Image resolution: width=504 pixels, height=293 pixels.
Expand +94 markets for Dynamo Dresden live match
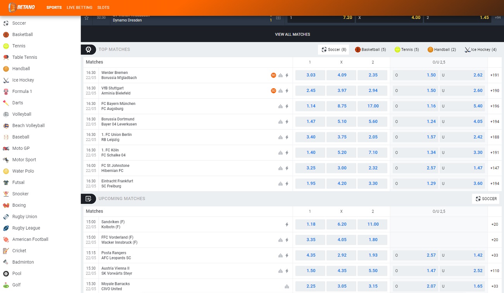pos(498,18)
